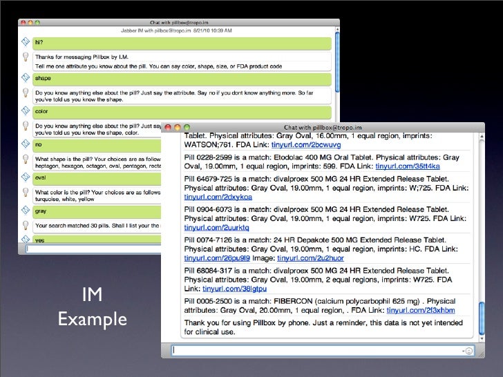Open tinyurl.com/35tt4ka link for Etodolac pill
Viewport: 503px width, 377px height.
pos(408,166)
